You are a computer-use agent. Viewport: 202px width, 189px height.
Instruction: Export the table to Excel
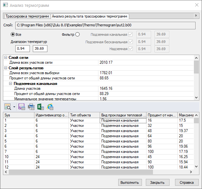[x=41, y=106]
